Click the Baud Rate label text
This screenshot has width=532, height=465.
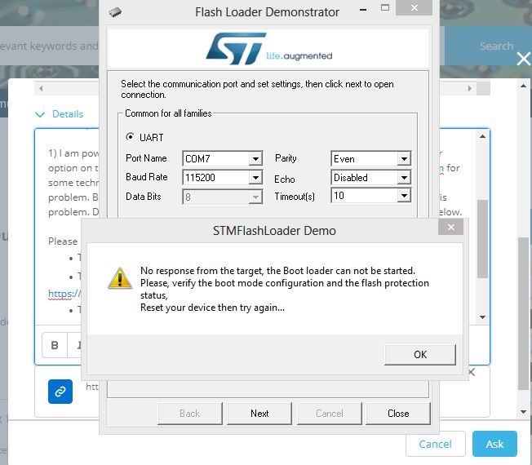[147, 177]
